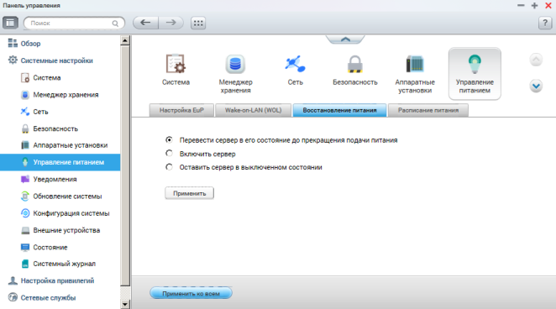
Task: Click sidebar scrollbar down arrow
Action: coord(125,304)
